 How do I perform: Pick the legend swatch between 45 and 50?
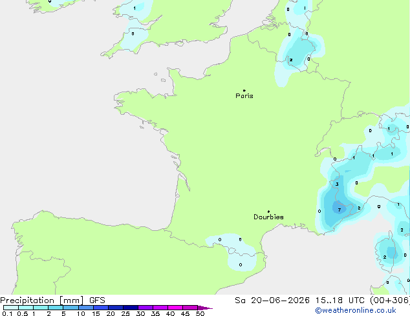pyautogui.click(x=190, y=308)
